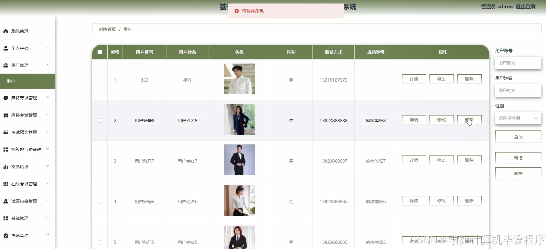The width and height of the screenshot is (546, 249).
Task: Expand the 试题内容管理 chevron
Action: pyautogui.click(x=47, y=201)
